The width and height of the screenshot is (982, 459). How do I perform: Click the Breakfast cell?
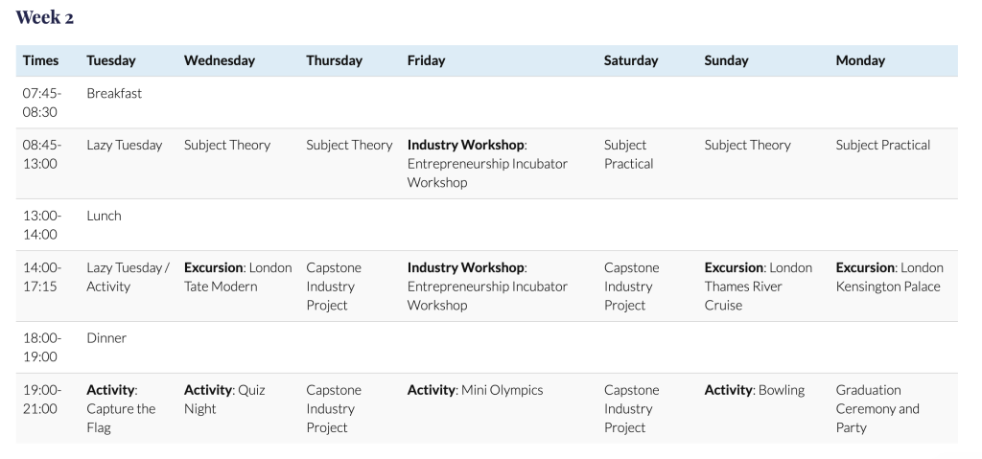114,94
